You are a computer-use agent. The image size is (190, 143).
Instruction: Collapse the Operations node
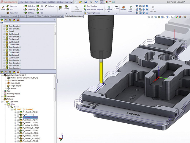2,102
